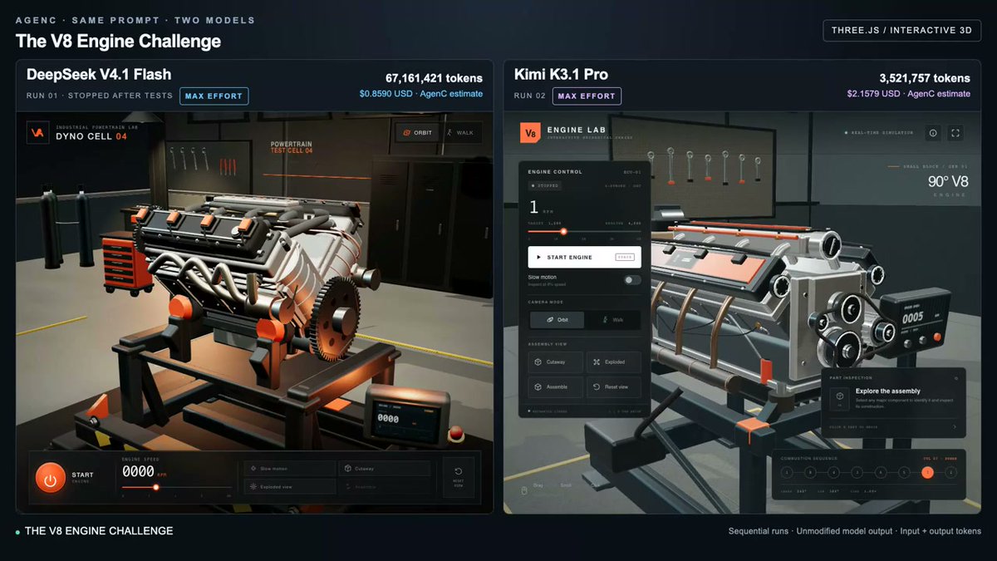This screenshot has height=561, width=997.
Task: Select Walk under Camera Mode in Engine Lab
Action: point(613,320)
